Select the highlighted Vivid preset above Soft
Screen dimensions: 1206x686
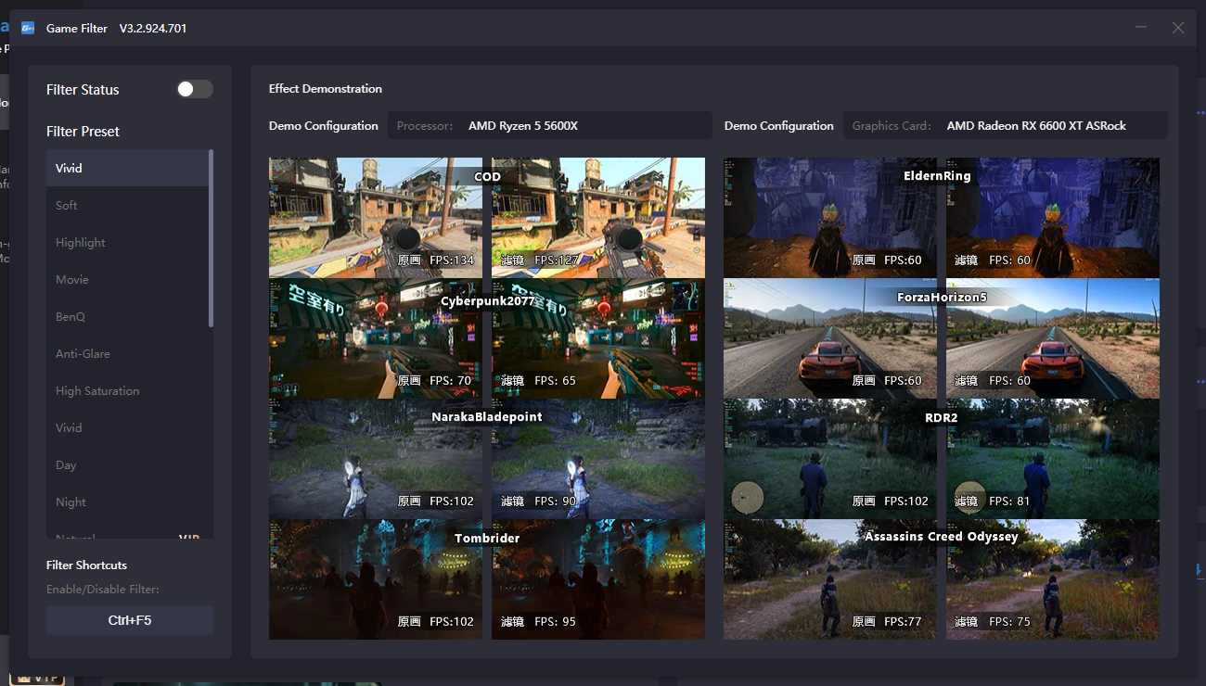pos(128,168)
